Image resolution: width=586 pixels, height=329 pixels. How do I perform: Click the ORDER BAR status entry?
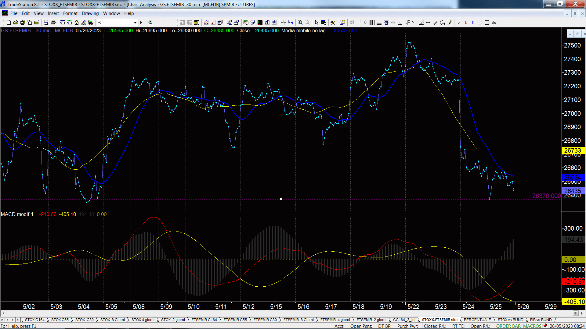pyautogui.click(x=508, y=326)
